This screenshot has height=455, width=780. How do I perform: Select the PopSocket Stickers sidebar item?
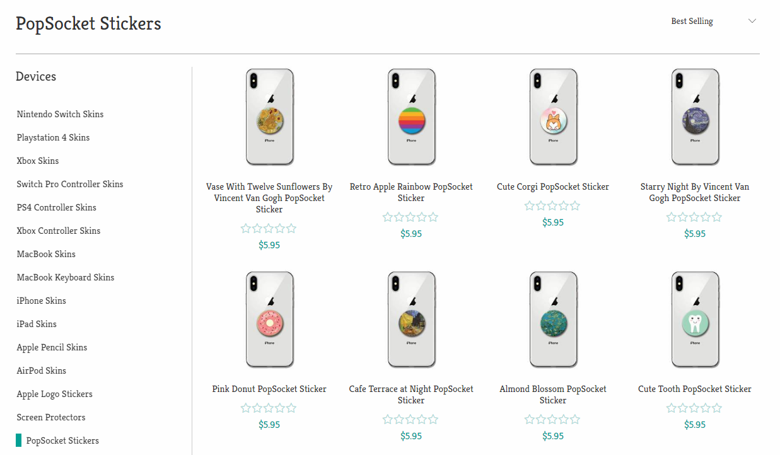click(x=62, y=441)
